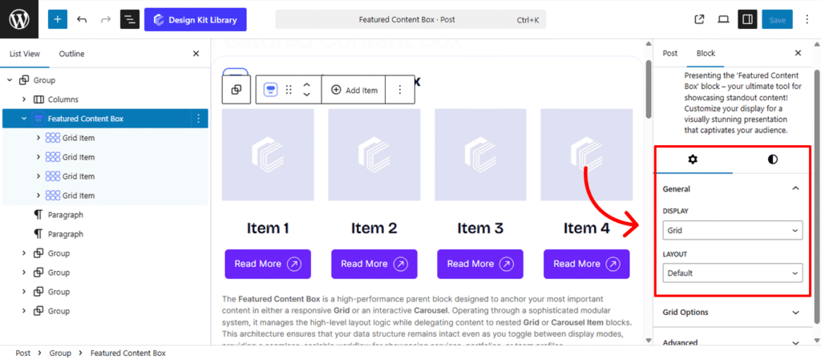Click the undo arrow icon
Viewport: 821px width, 360px height.
(82, 19)
